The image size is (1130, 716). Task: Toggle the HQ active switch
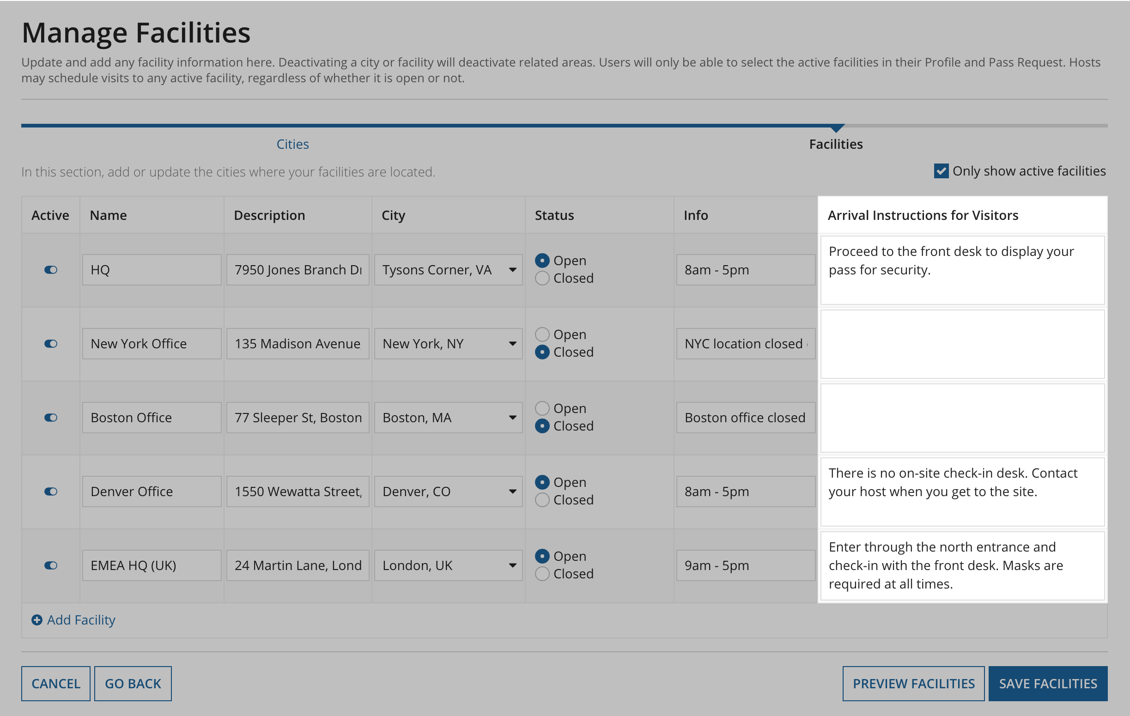[51, 270]
